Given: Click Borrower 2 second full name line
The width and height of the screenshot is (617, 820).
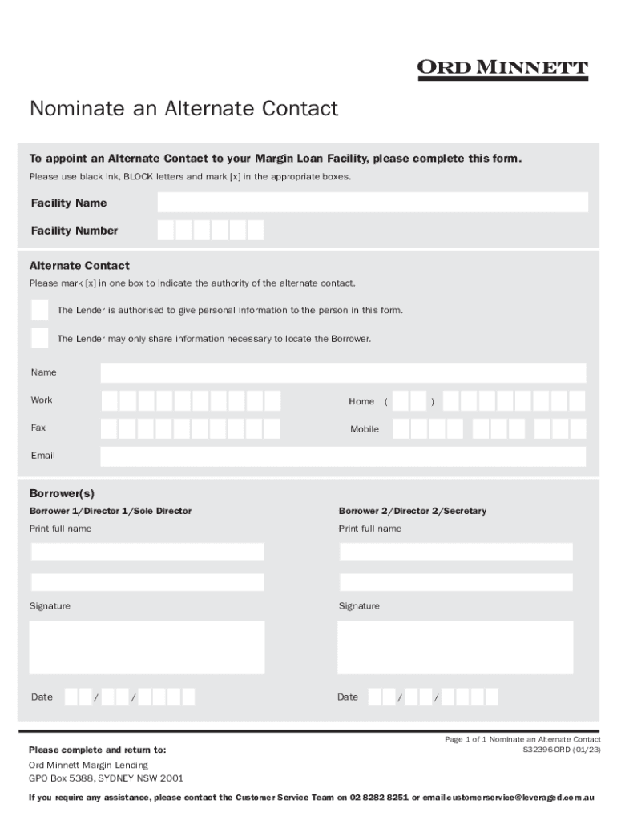Looking at the screenshot, I should 456,582.
